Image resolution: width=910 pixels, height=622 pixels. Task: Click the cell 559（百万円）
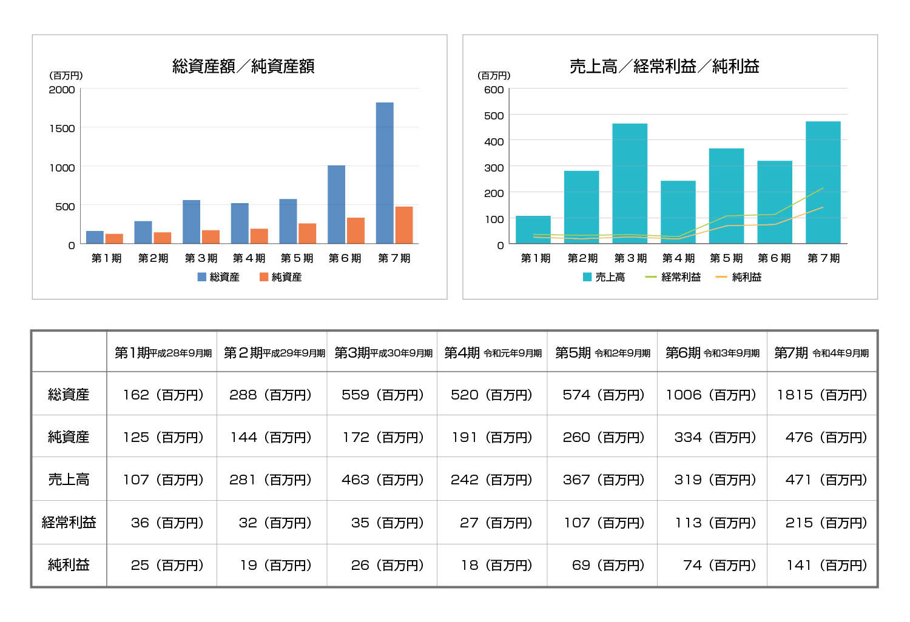383,395
